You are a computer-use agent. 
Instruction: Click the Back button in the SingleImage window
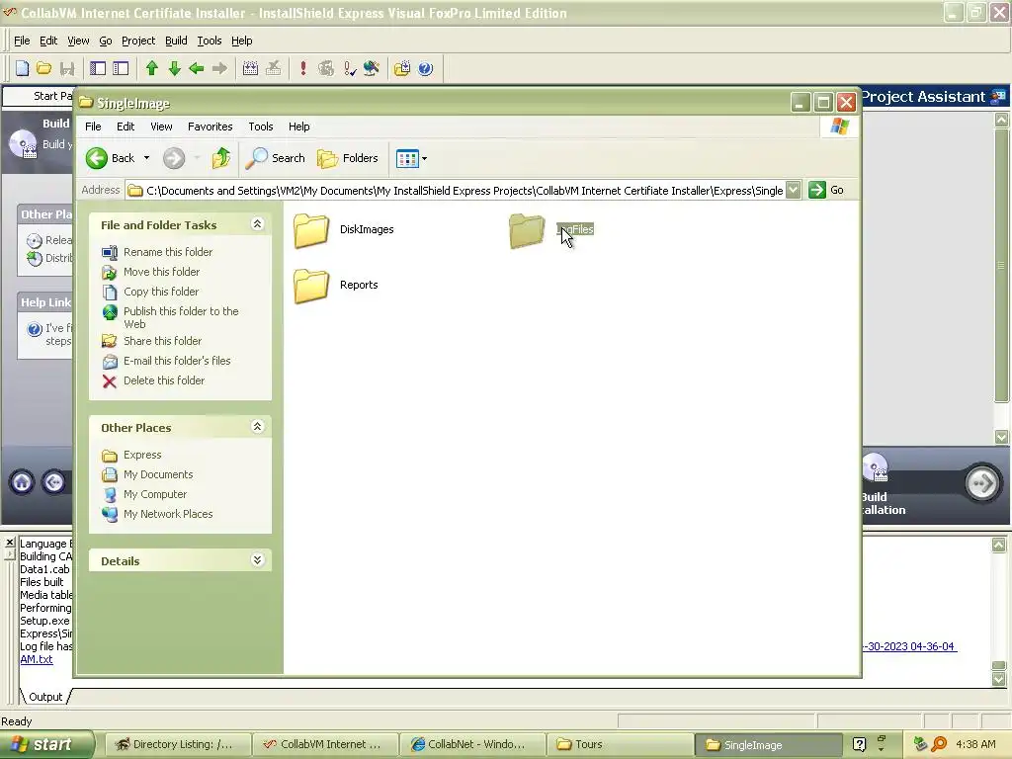click(x=111, y=158)
